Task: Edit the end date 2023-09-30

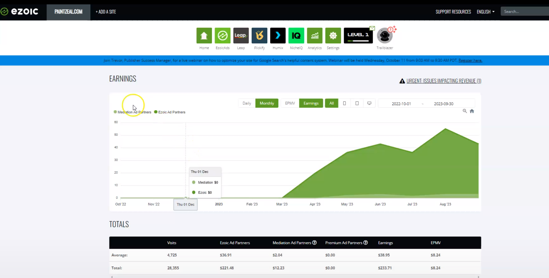Action: tap(444, 104)
